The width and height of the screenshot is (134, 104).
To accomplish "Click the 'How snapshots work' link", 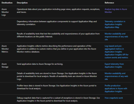I will pos(114,98).
